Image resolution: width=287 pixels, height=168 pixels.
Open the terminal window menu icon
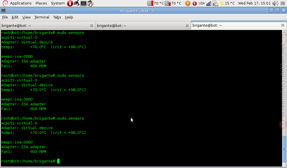point(4,10)
